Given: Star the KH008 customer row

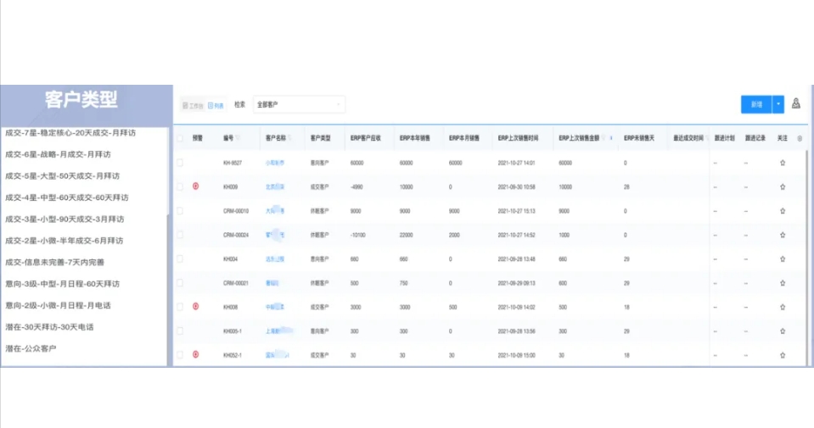Looking at the screenshot, I should click(x=783, y=307).
